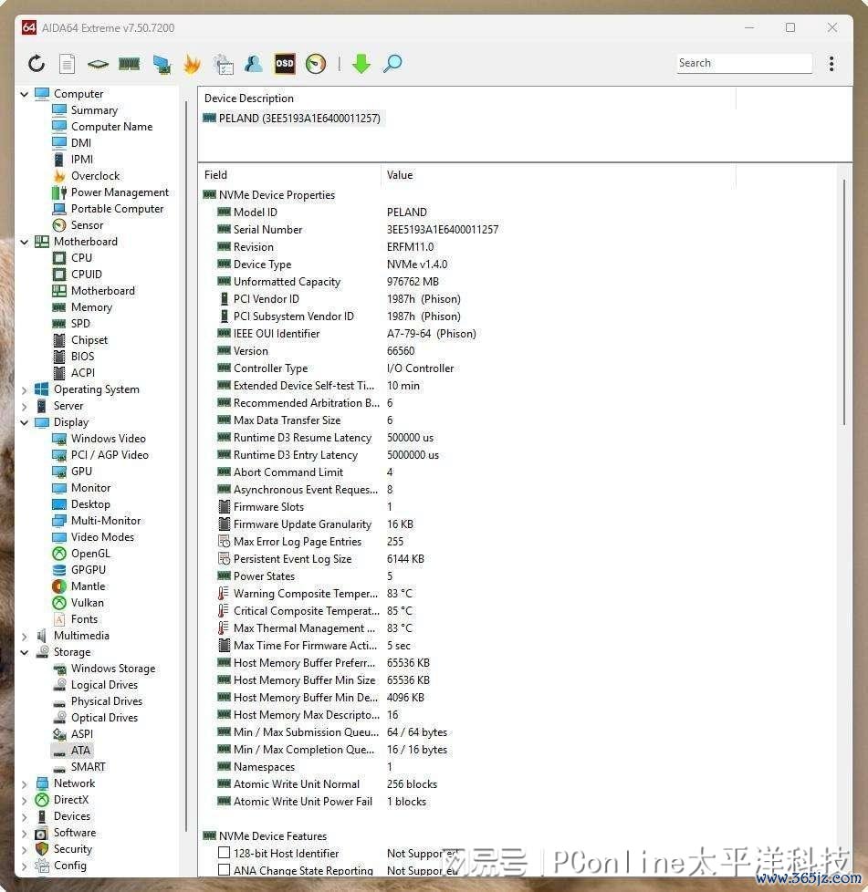Click the clipboard report toolbar icon

click(223, 64)
